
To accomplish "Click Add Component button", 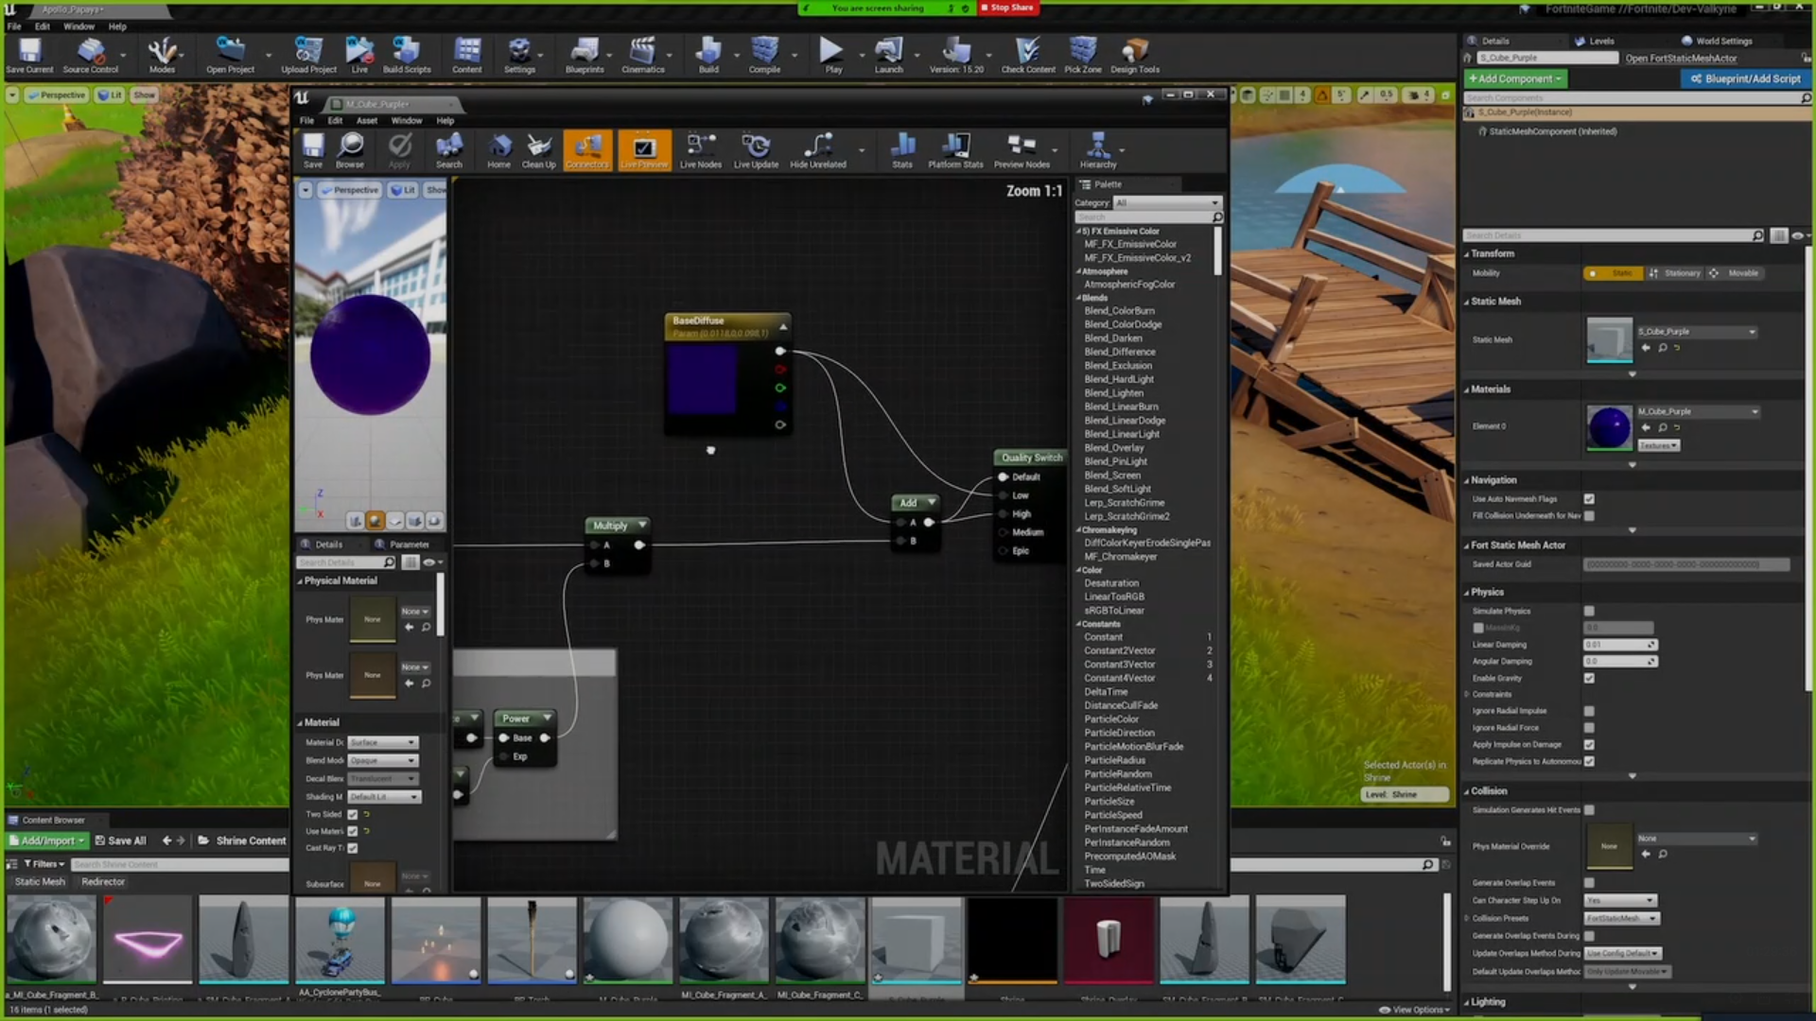I will [x=1515, y=79].
